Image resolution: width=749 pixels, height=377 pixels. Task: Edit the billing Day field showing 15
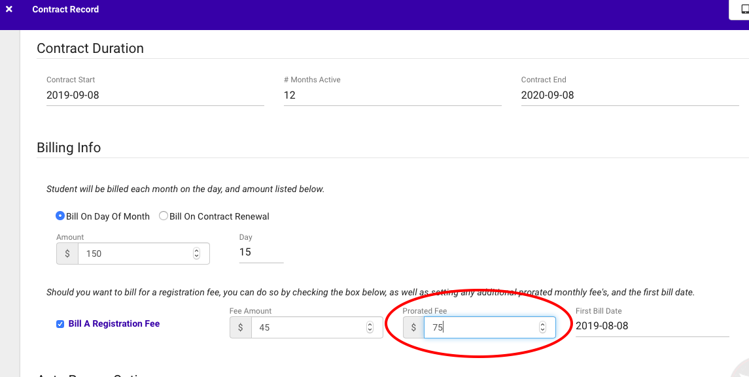(260, 252)
